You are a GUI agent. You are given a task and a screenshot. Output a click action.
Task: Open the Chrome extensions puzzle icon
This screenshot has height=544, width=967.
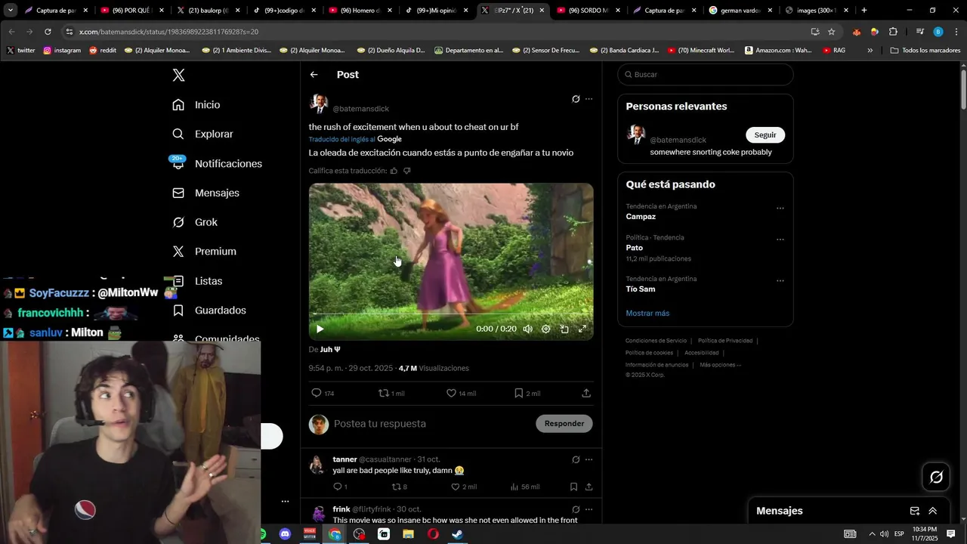(893, 32)
